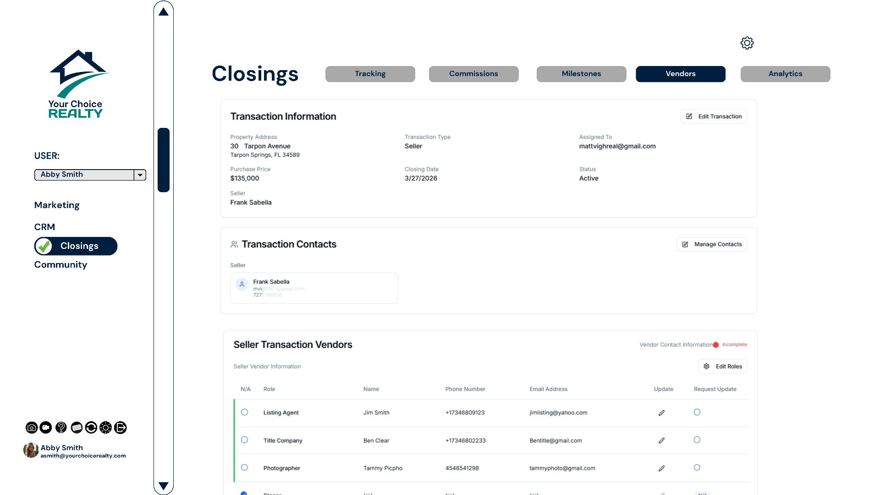Click the Edit Transaction button

(x=714, y=116)
